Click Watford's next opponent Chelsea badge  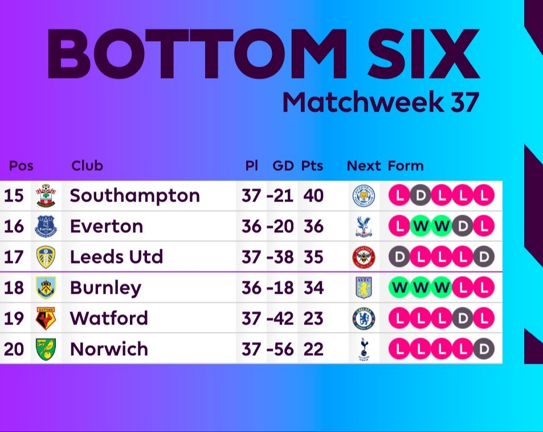(362, 319)
